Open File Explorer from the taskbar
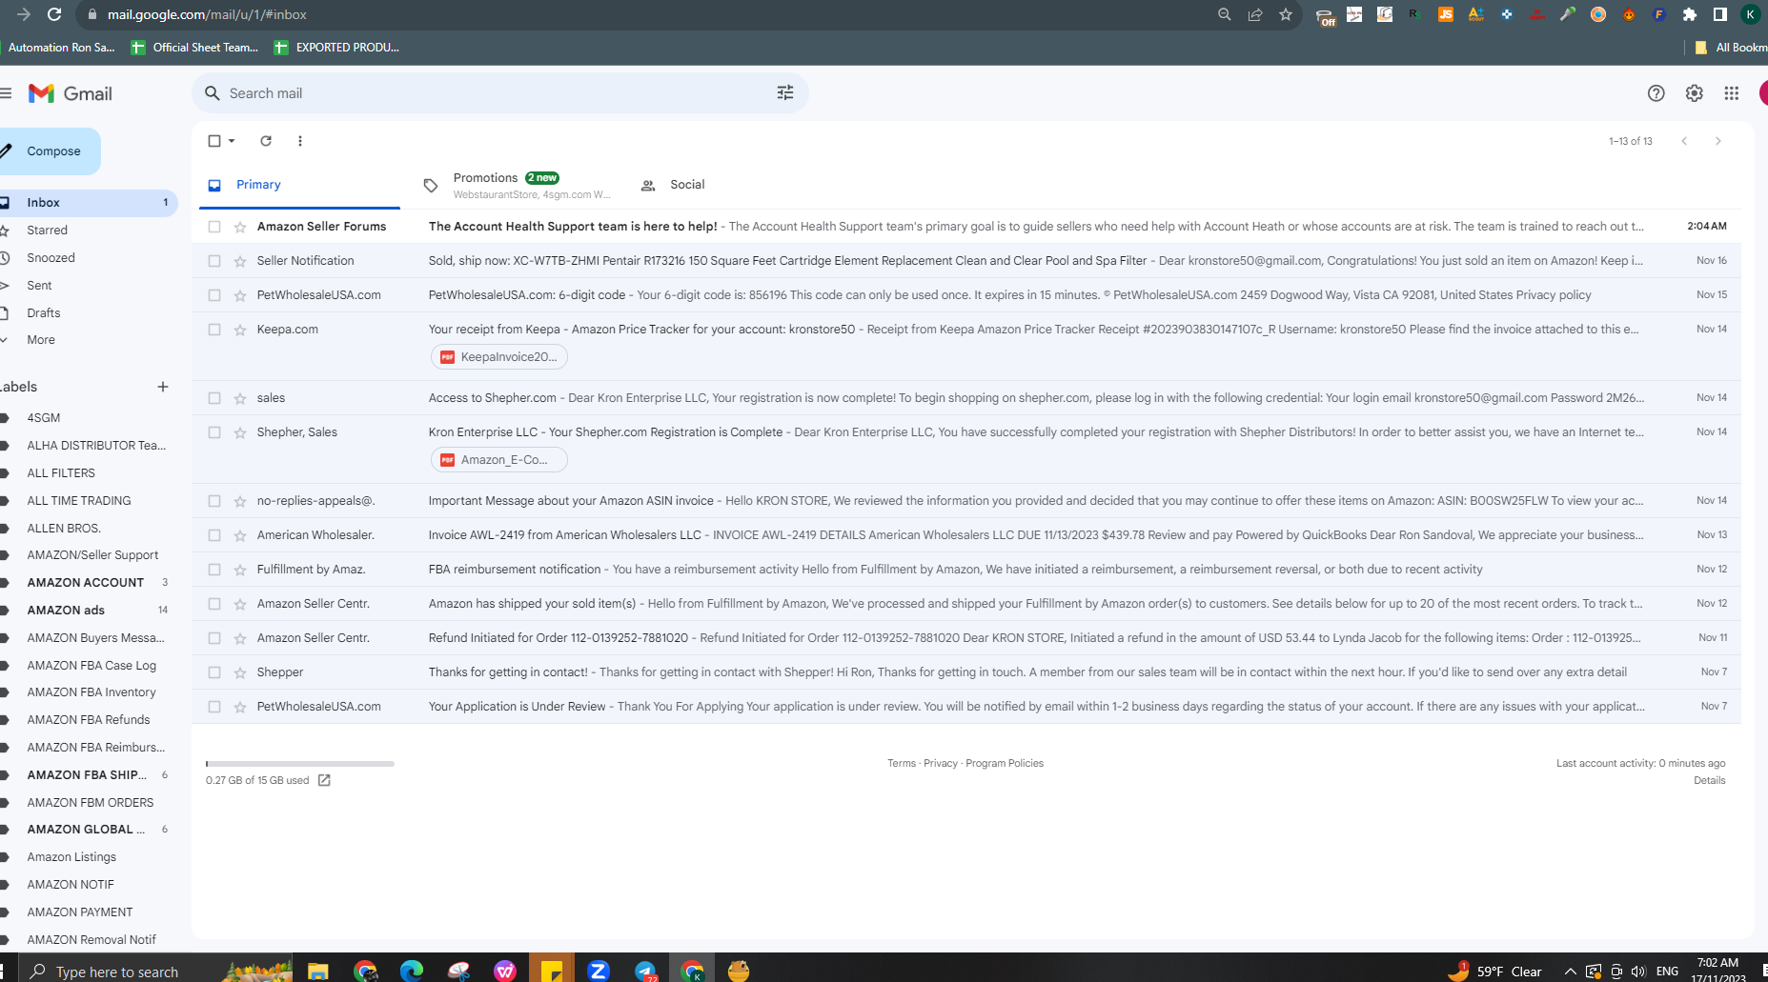Screen dimensions: 1768x982 [x=317, y=971]
